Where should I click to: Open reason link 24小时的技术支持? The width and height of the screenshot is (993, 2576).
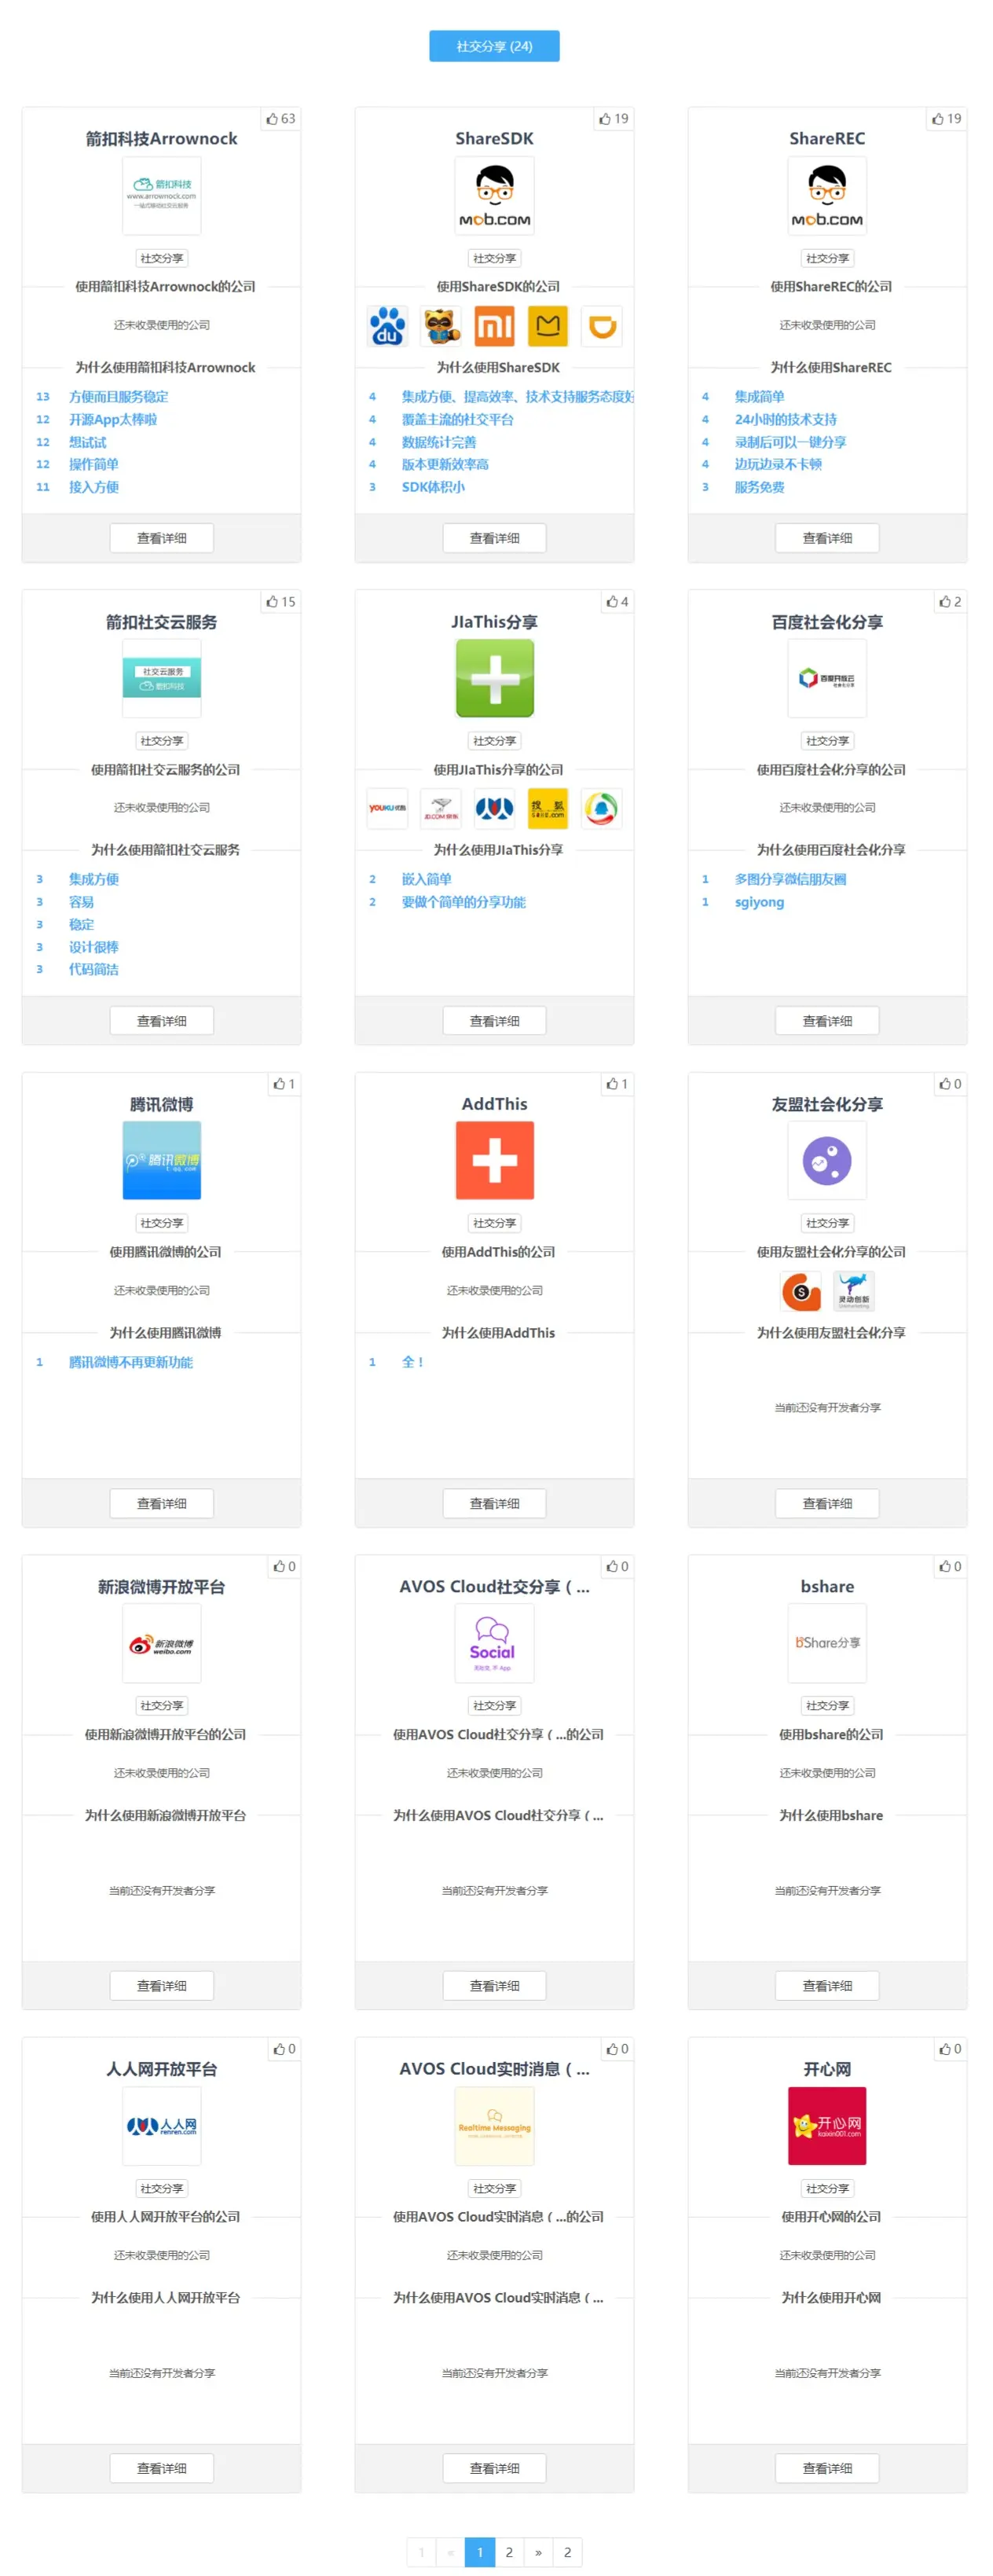point(786,420)
